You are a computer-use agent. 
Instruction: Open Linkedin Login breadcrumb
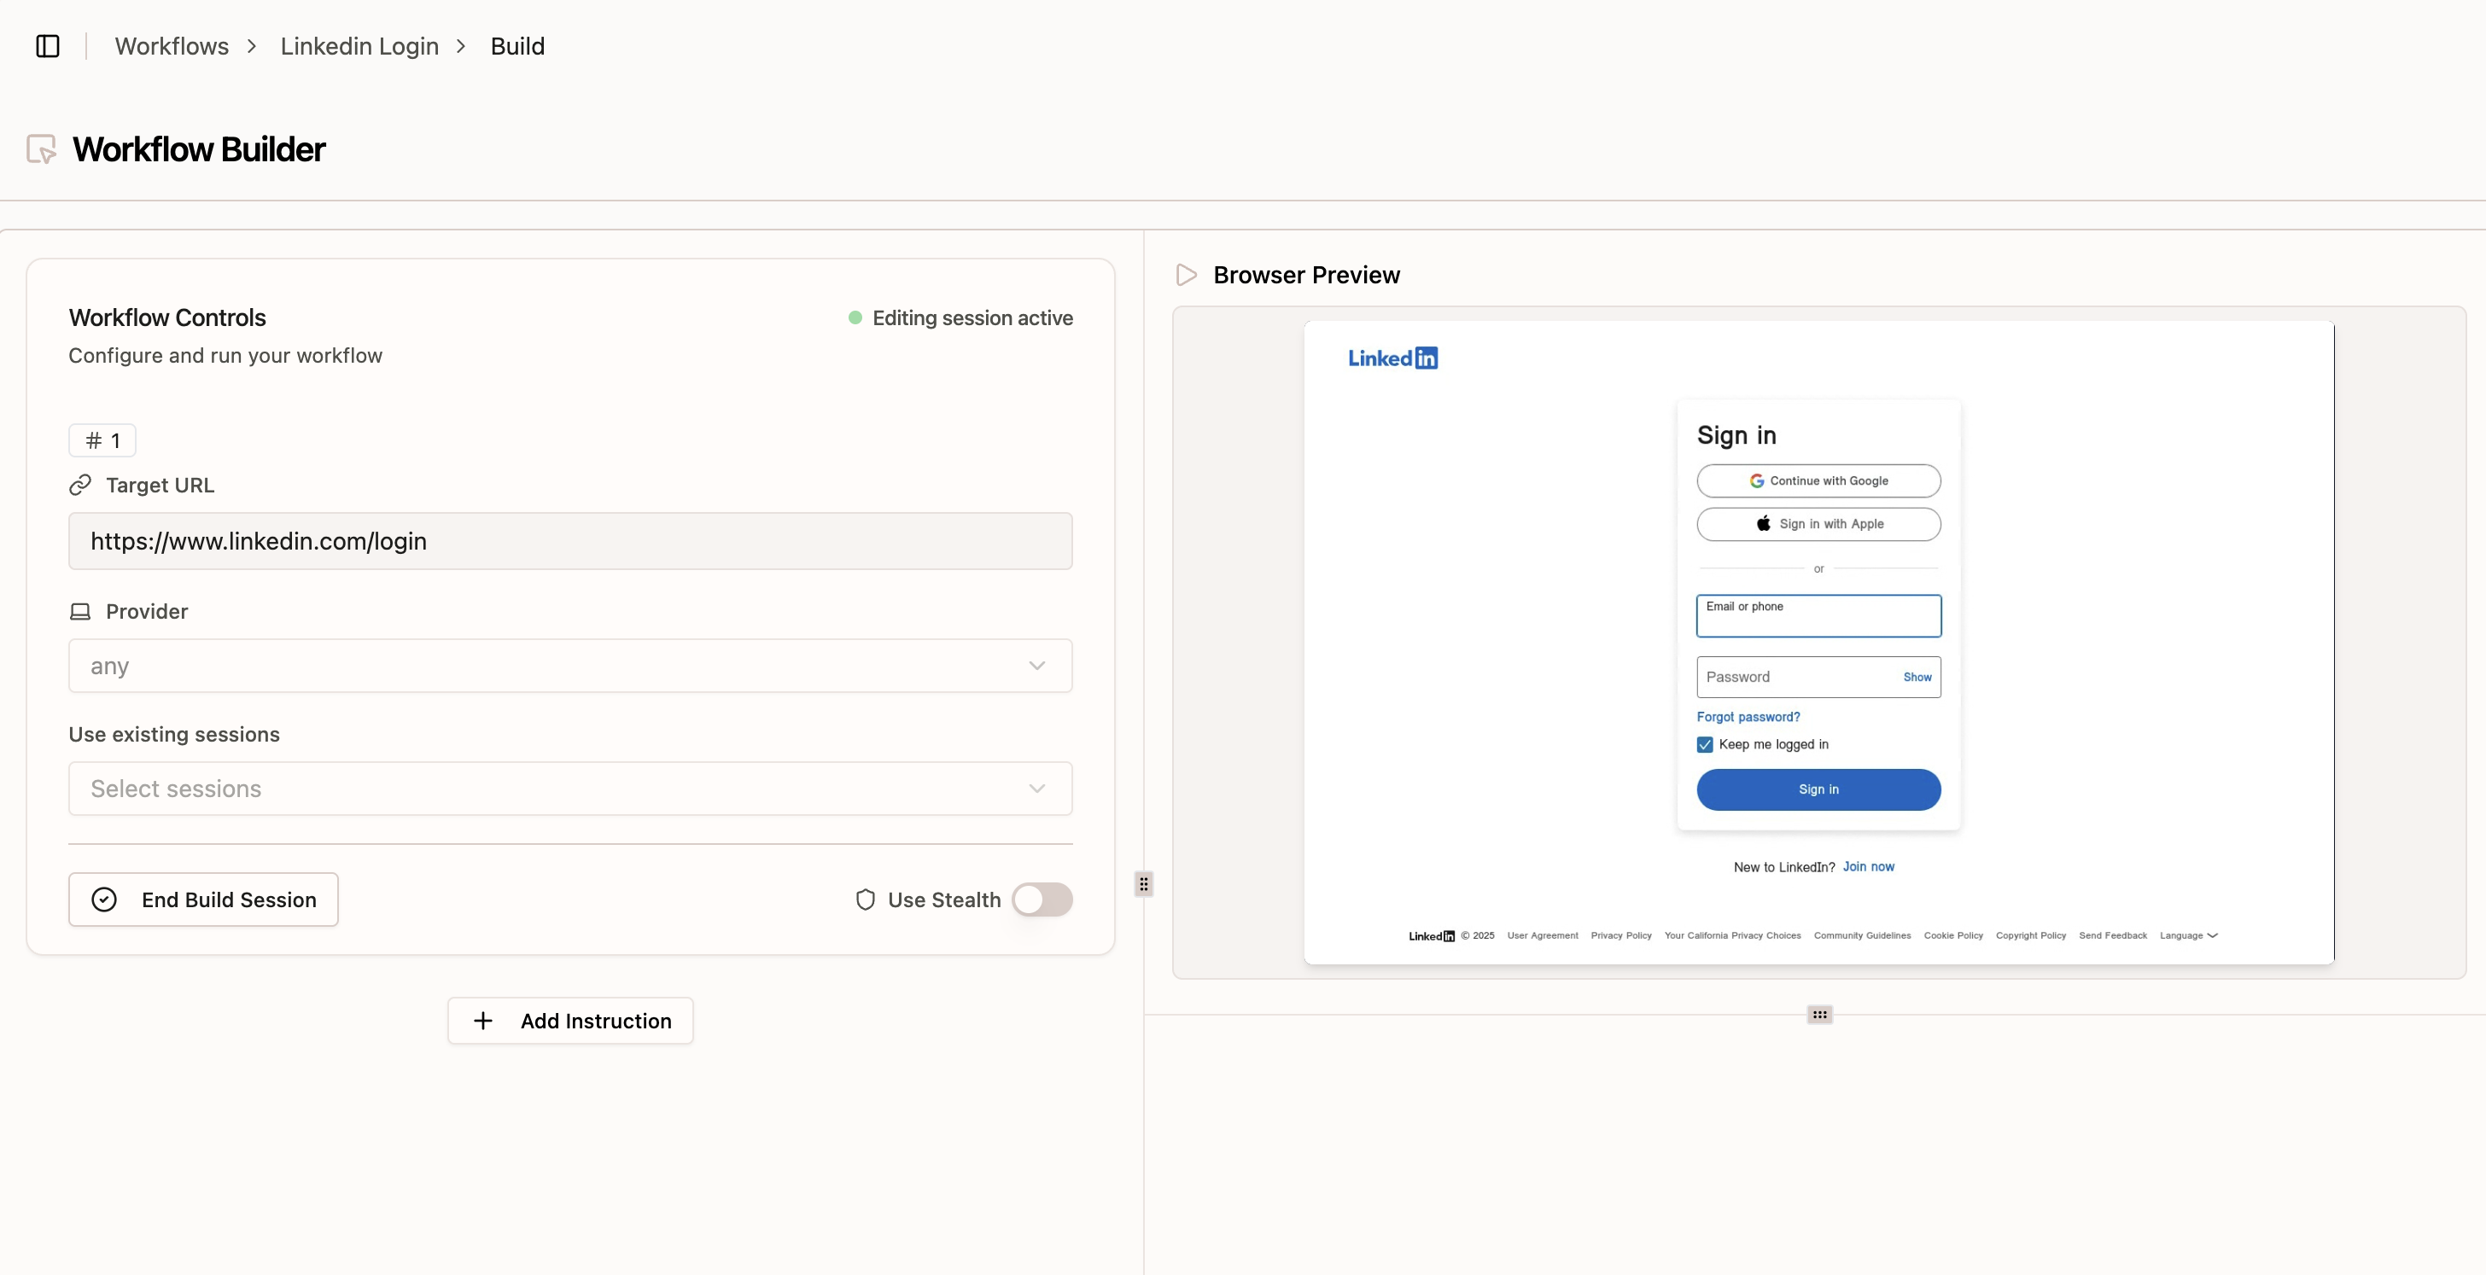[x=359, y=46]
